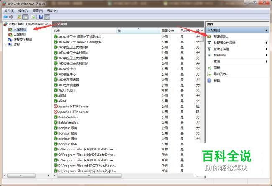Select the 监视 tree node
The width and height of the screenshot is (272, 186).
[x=17, y=45]
